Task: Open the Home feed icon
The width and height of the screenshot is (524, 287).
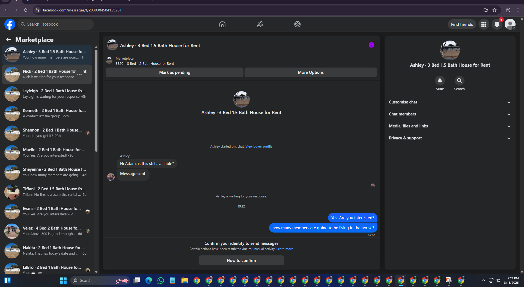Action: [x=222, y=24]
